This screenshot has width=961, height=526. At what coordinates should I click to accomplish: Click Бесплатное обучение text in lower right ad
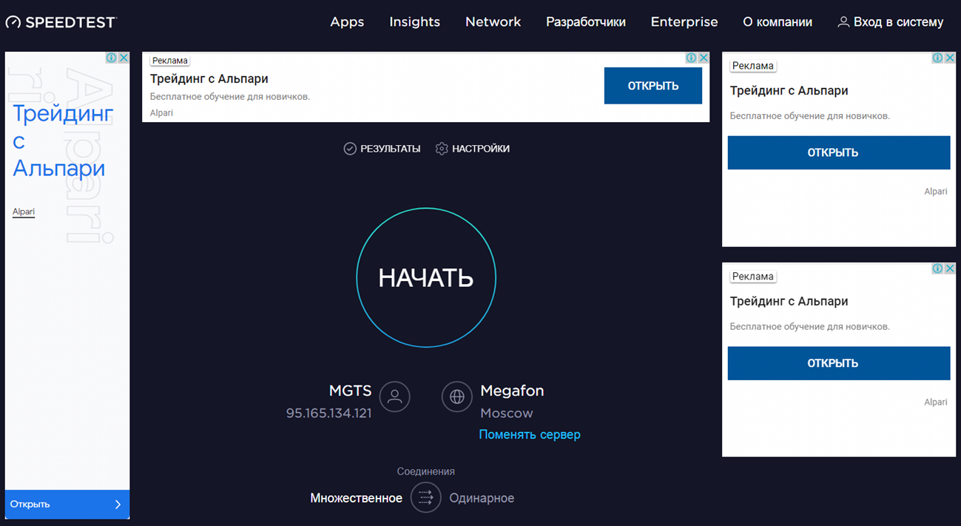click(810, 327)
